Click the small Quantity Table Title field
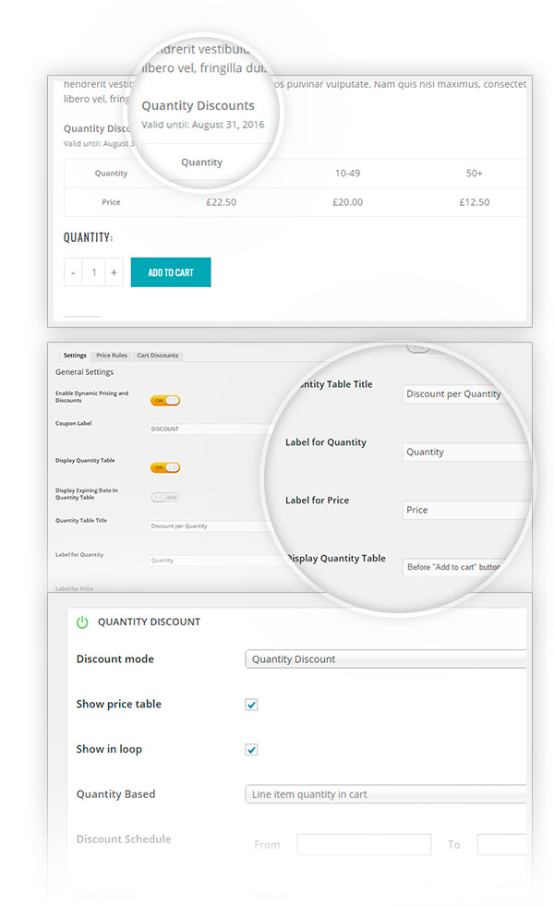Image resolution: width=554 pixels, height=906 pixels. tap(209, 525)
